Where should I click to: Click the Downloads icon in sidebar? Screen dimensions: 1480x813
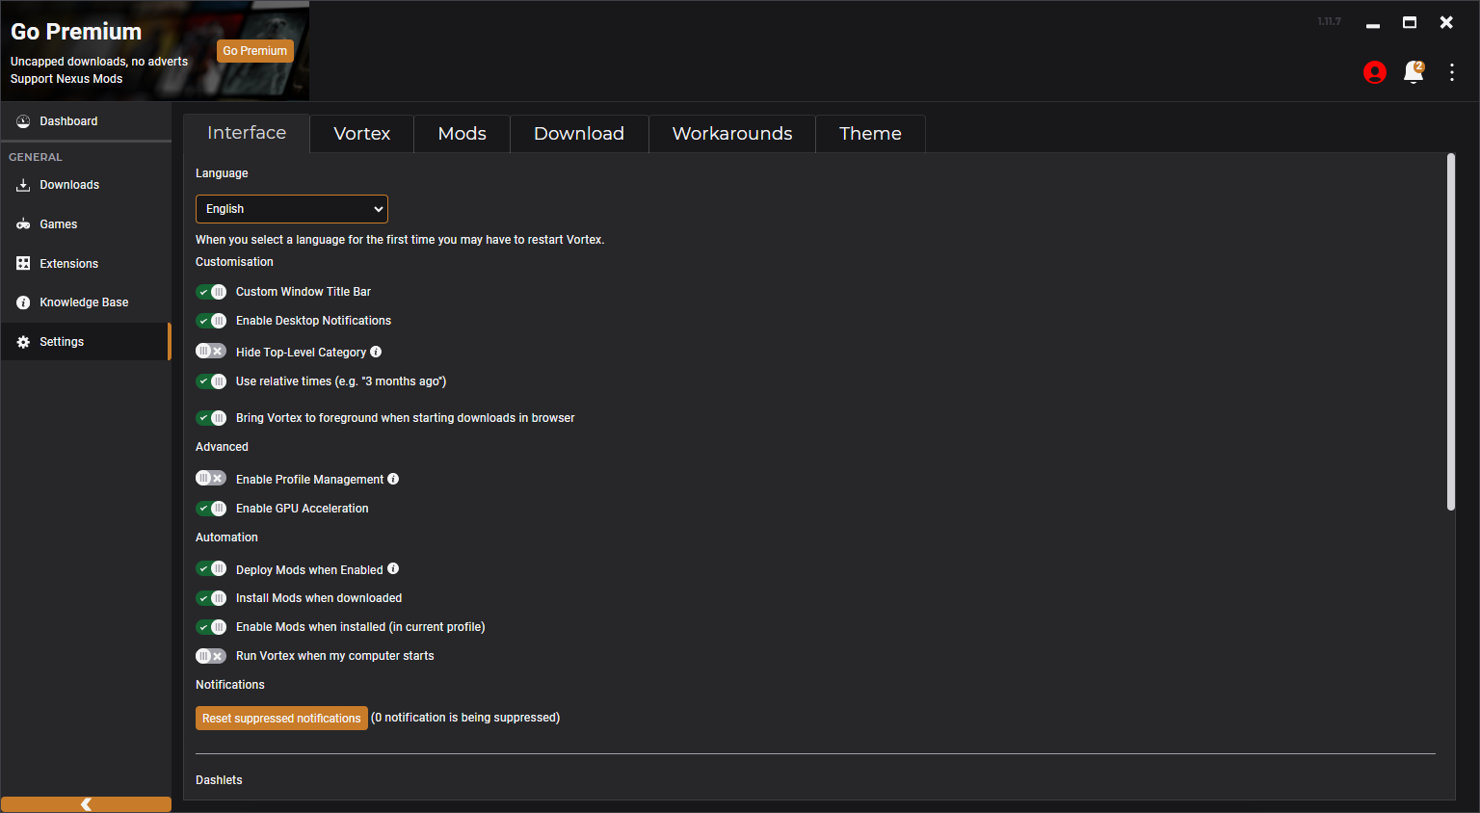click(x=23, y=185)
